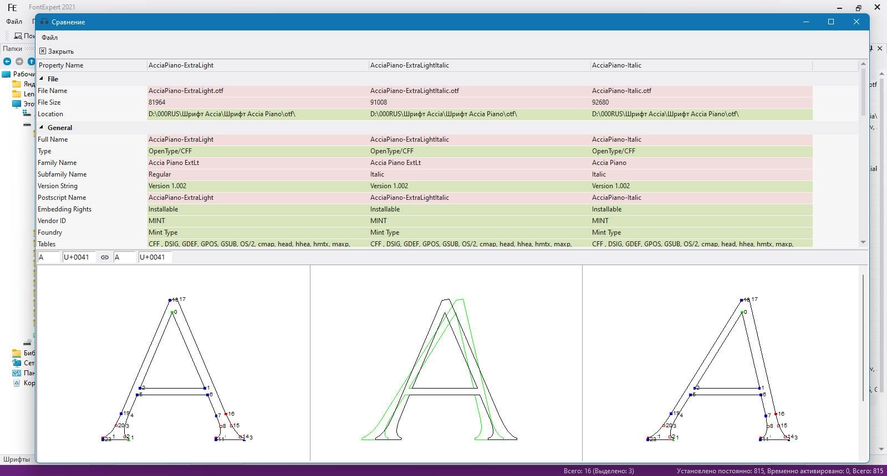
Task: Click the Family Name value Accia Piano
Action: tap(609, 163)
